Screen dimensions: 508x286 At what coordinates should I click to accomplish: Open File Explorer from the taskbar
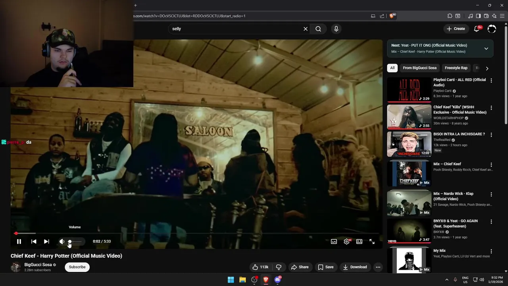pos(242,280)
